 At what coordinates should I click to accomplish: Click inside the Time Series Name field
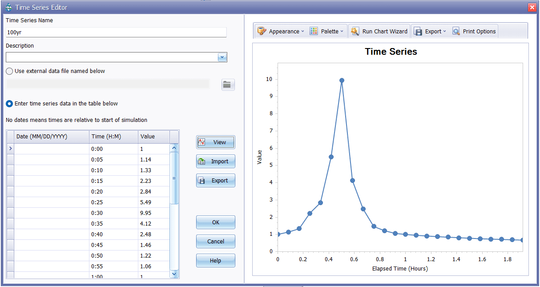(x=116, y=32)
